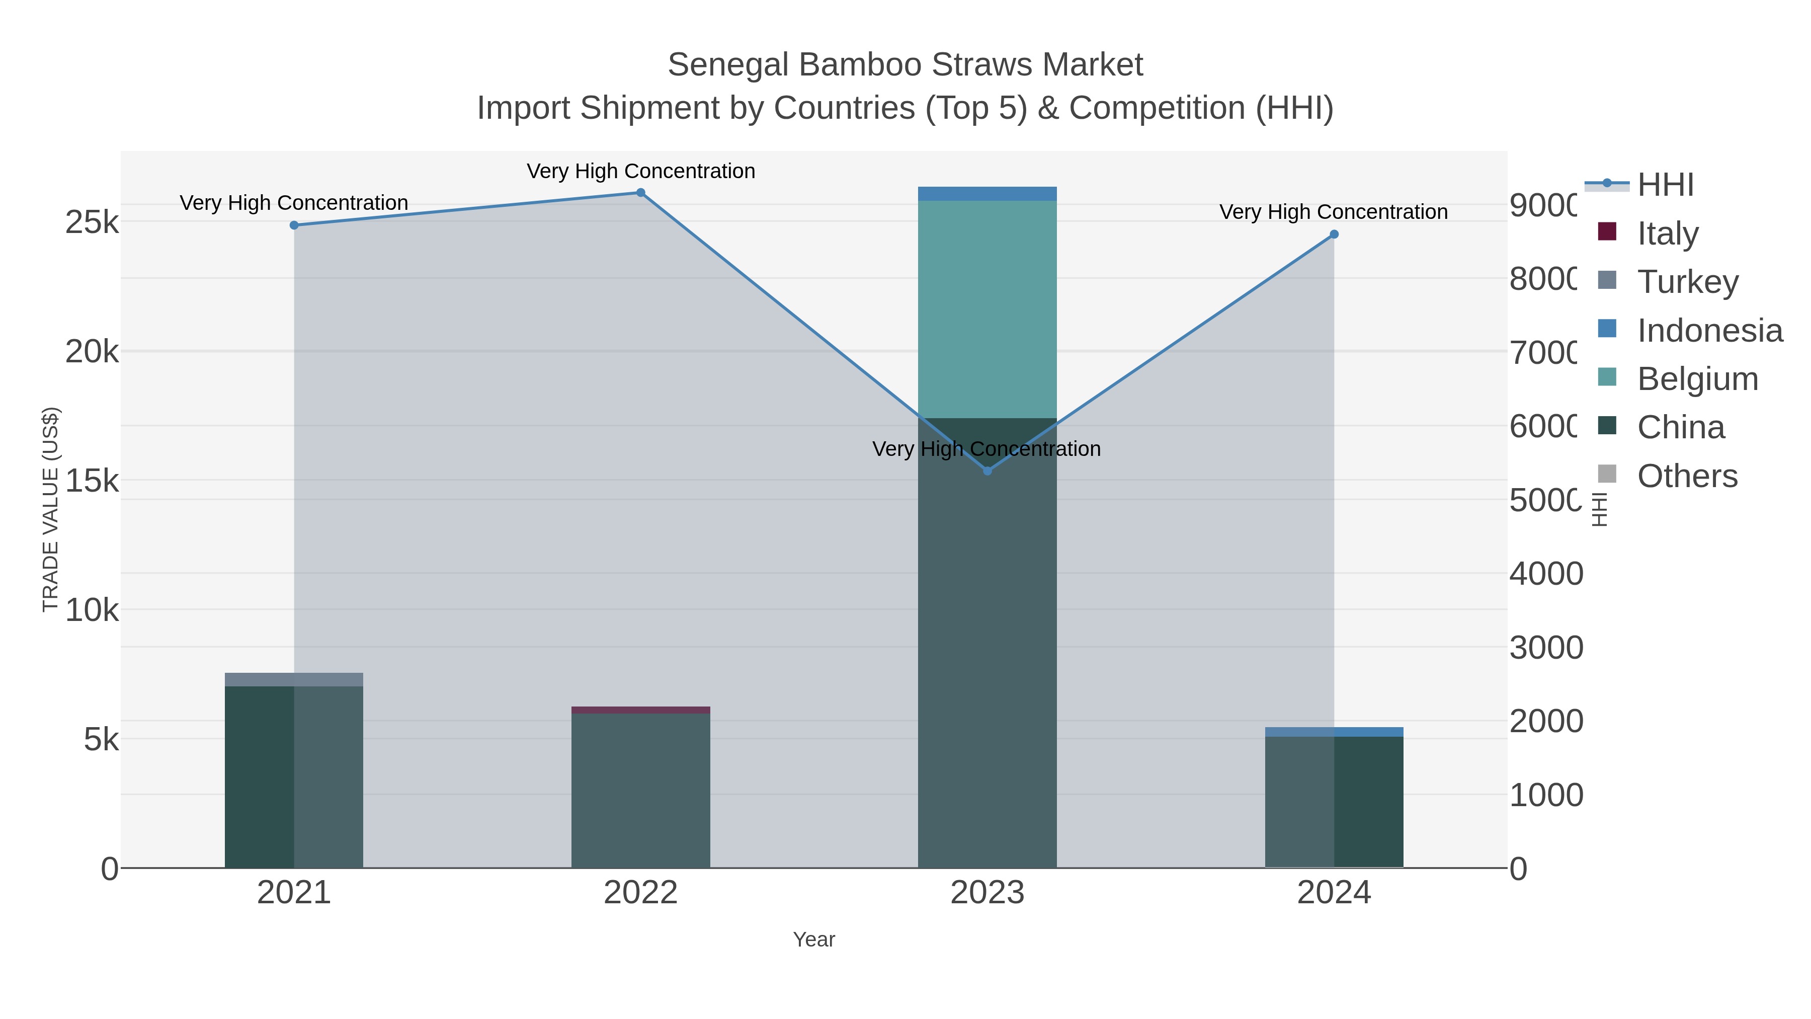Image resolution: width=1811 pixels, height=1019 pixels.
Task: Click the HHI data point for 2022
Action: [640, 193]
